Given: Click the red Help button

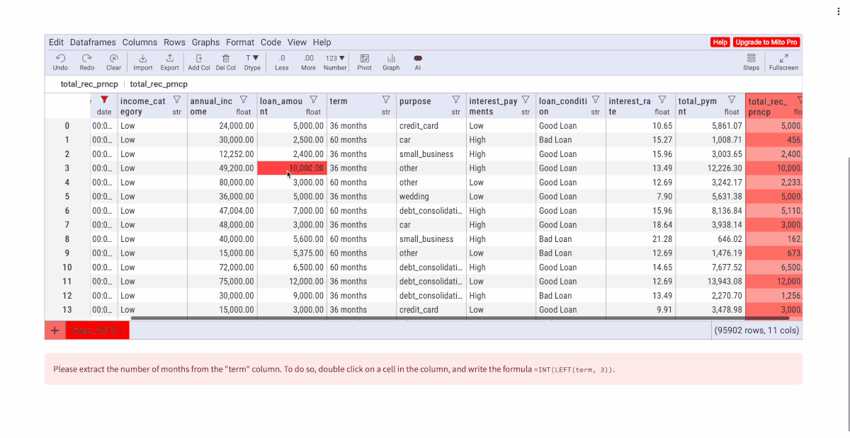Looking at the screenshot, I should 720,42.
